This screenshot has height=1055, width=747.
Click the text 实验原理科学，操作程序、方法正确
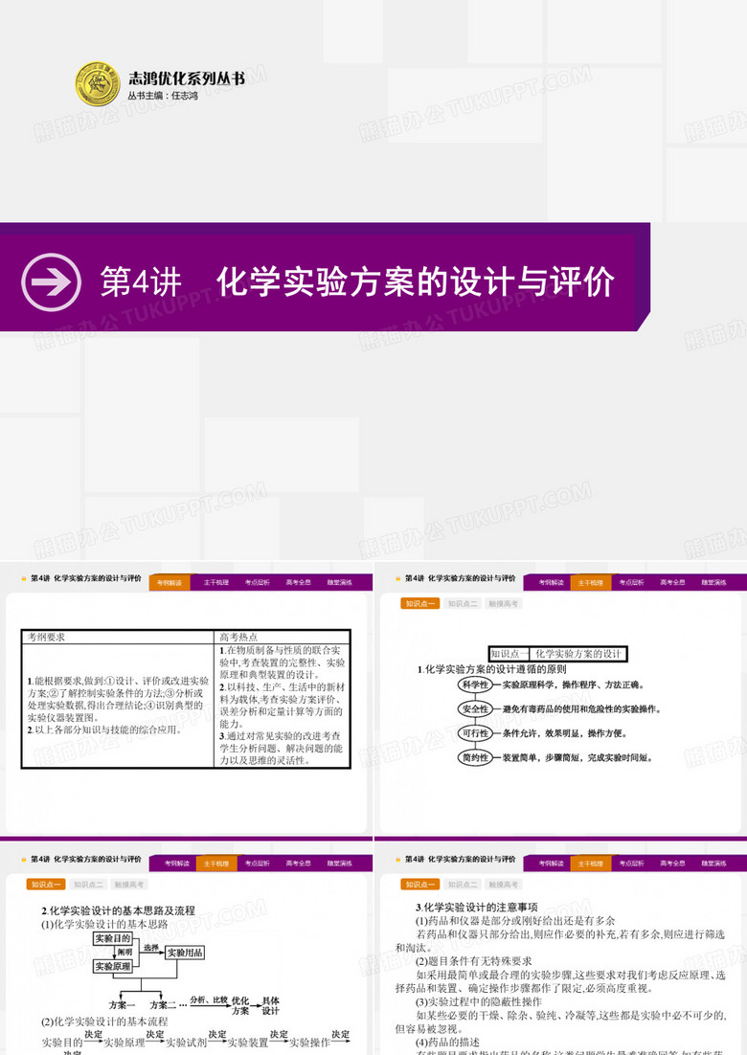pyautogui.click(x=574, y=685)
